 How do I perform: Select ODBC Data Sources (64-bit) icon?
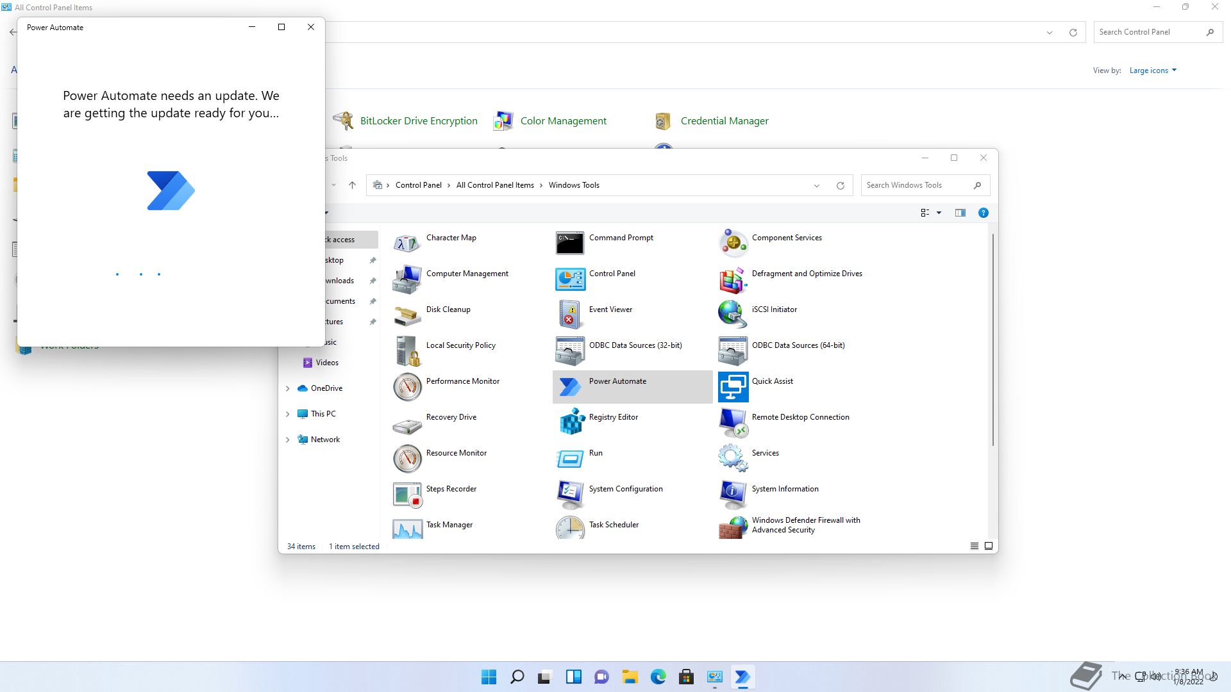(x=733, y=351)
